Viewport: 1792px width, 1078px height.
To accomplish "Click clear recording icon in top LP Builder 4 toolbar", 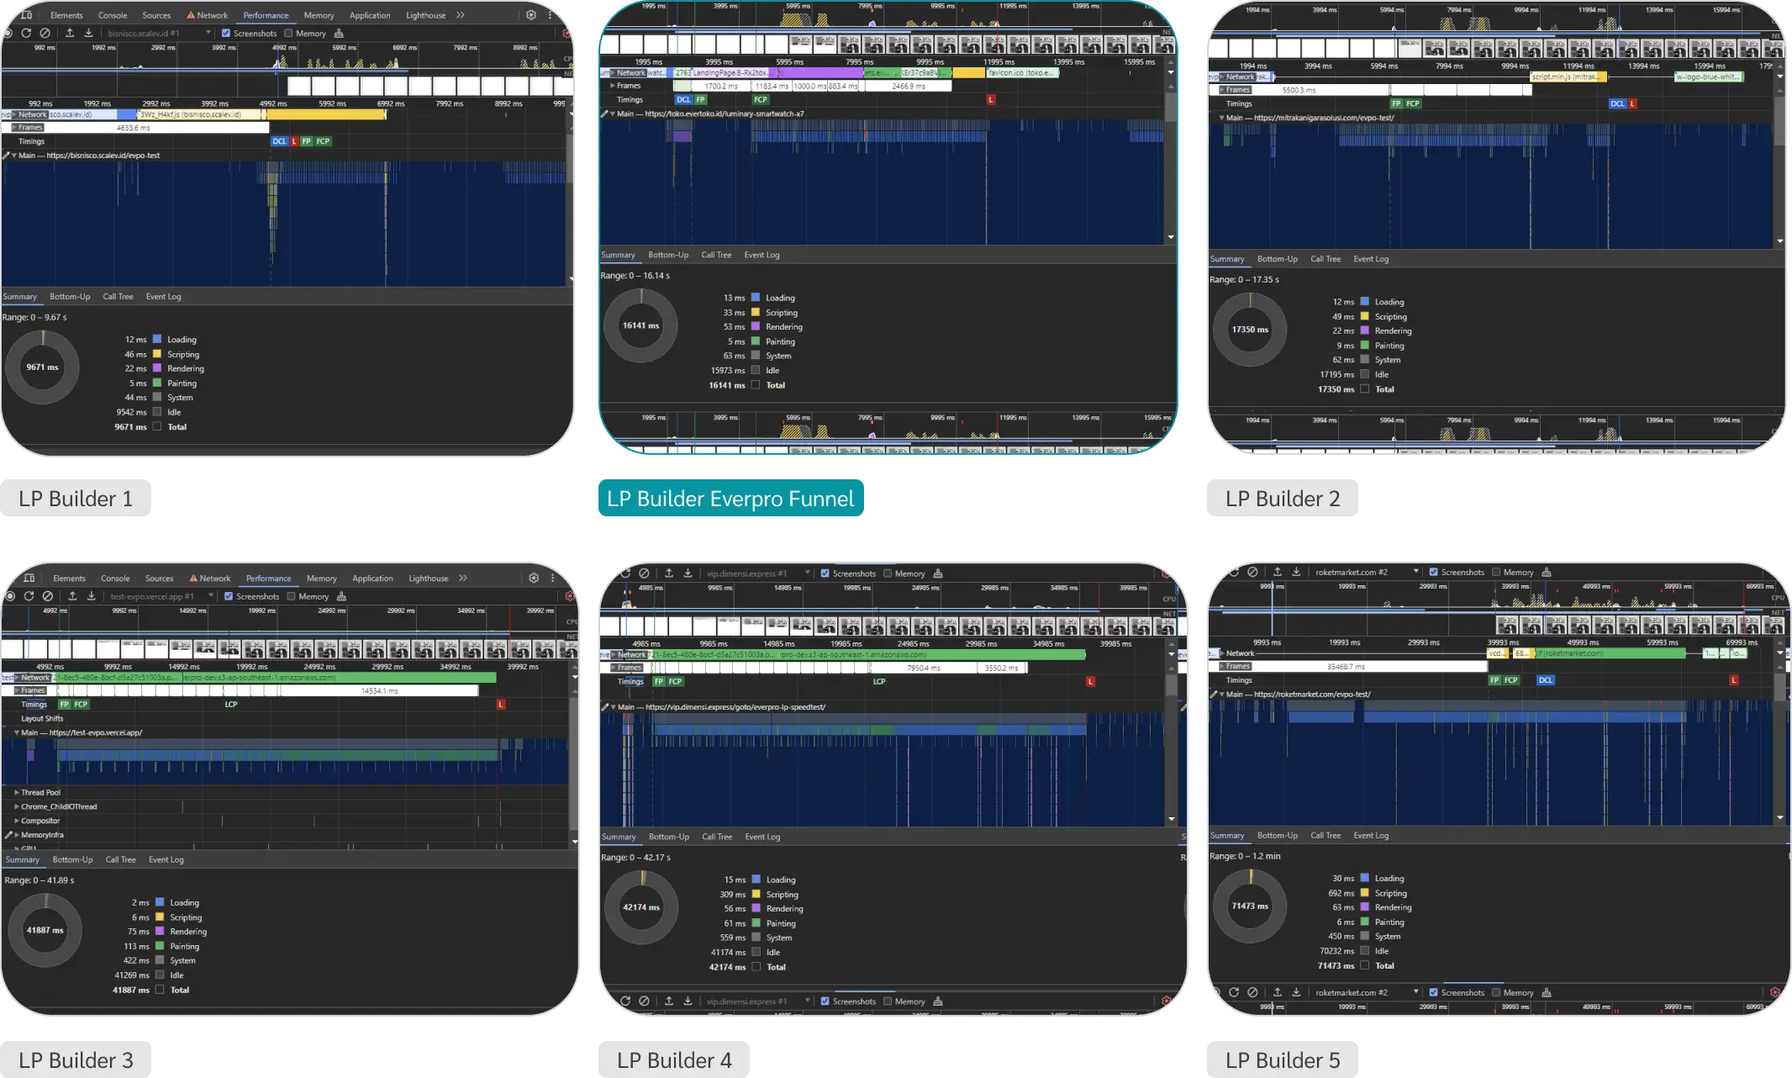I will (x=644, y=573).
